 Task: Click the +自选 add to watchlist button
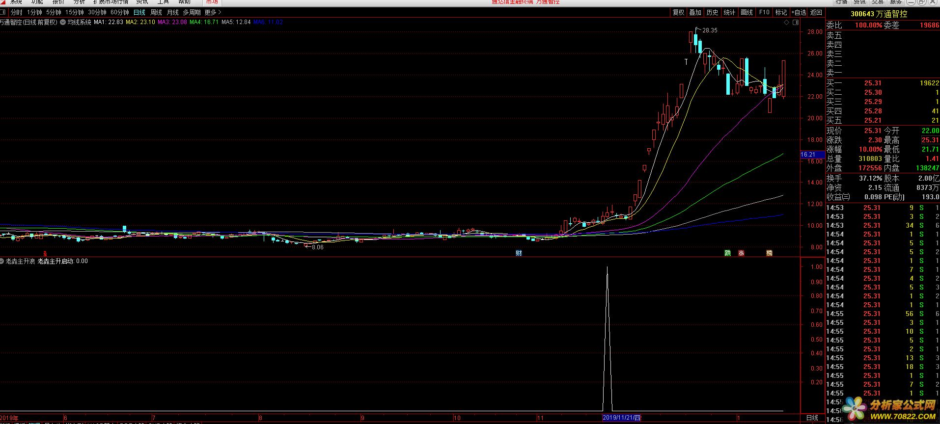(x=799, y=12)
